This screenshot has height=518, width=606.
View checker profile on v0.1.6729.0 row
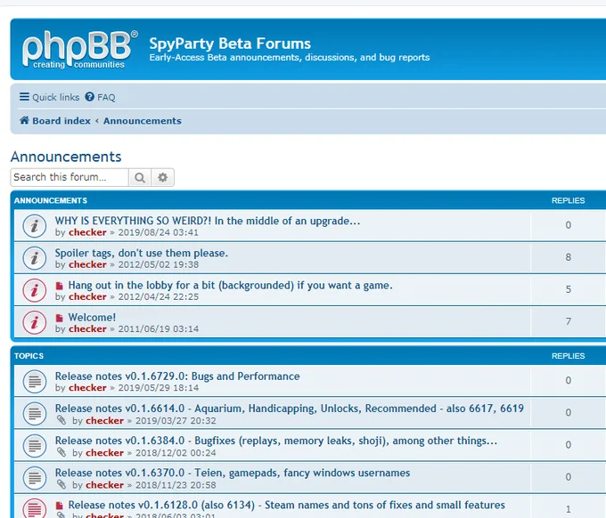coord(87,388)
